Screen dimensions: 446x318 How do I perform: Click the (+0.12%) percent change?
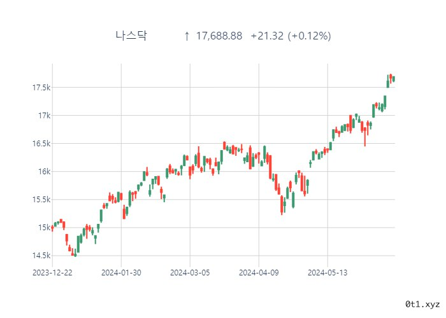click(x=309, y=36)
